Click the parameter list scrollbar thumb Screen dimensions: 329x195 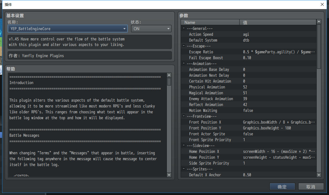[319, 47]
